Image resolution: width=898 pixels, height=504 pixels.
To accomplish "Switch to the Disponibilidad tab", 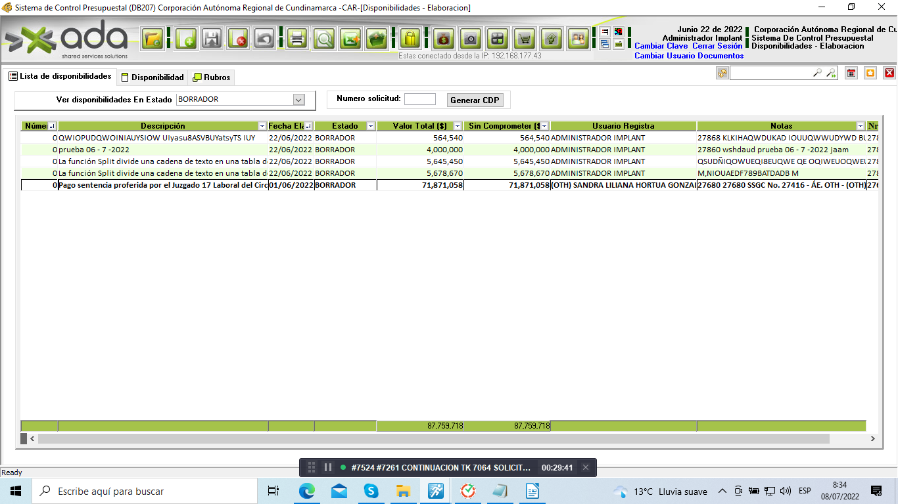I will click(x=153, y=77).
